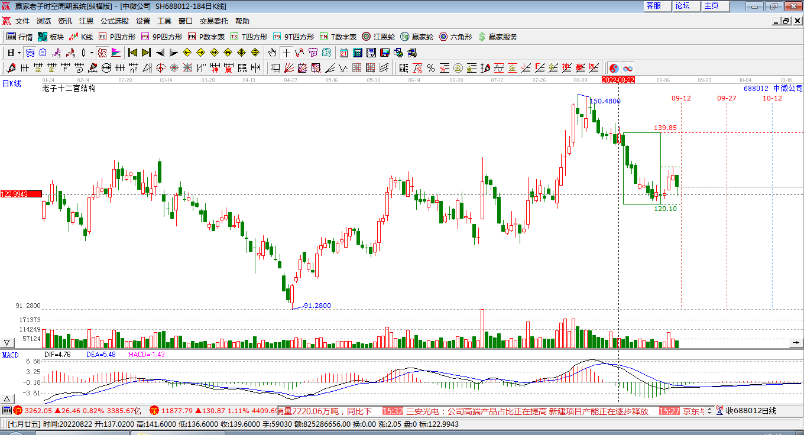Click the floppy disk save icon
804x435 pixels.
(385, 52)
